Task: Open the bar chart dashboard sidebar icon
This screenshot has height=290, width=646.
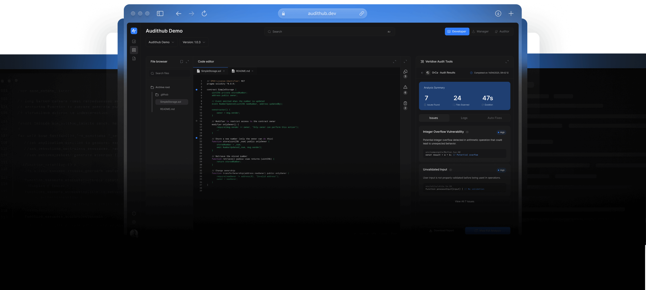Action: [134, 41]
